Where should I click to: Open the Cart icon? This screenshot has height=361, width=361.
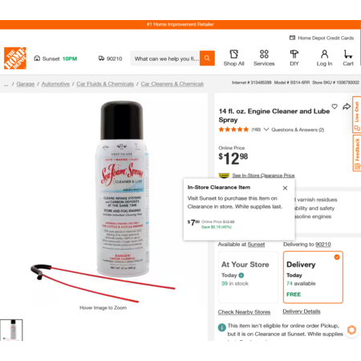348,55
